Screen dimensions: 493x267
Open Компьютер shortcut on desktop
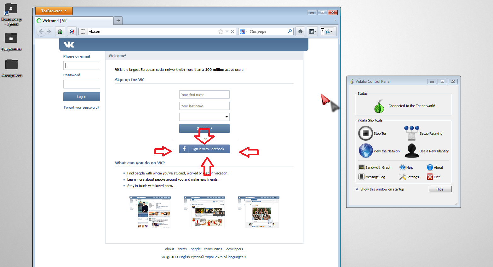point(11,14)
